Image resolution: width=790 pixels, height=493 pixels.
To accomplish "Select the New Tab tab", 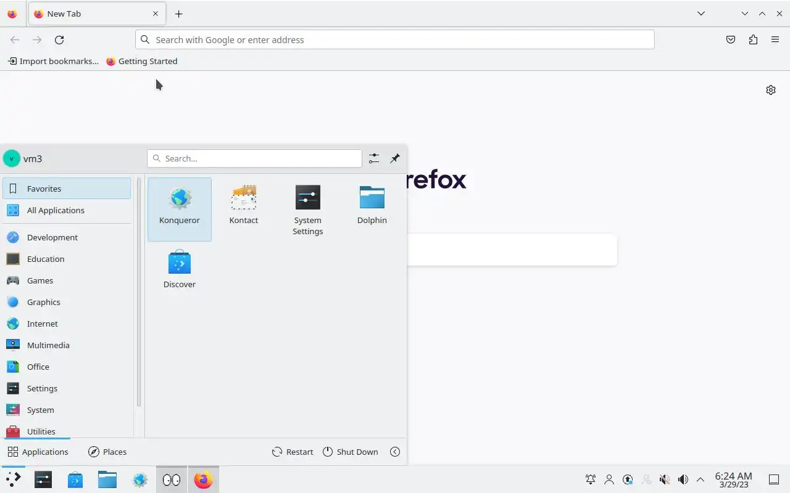I will click(96, 14).
